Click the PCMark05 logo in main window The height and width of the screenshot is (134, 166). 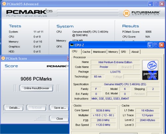point(29,13)
